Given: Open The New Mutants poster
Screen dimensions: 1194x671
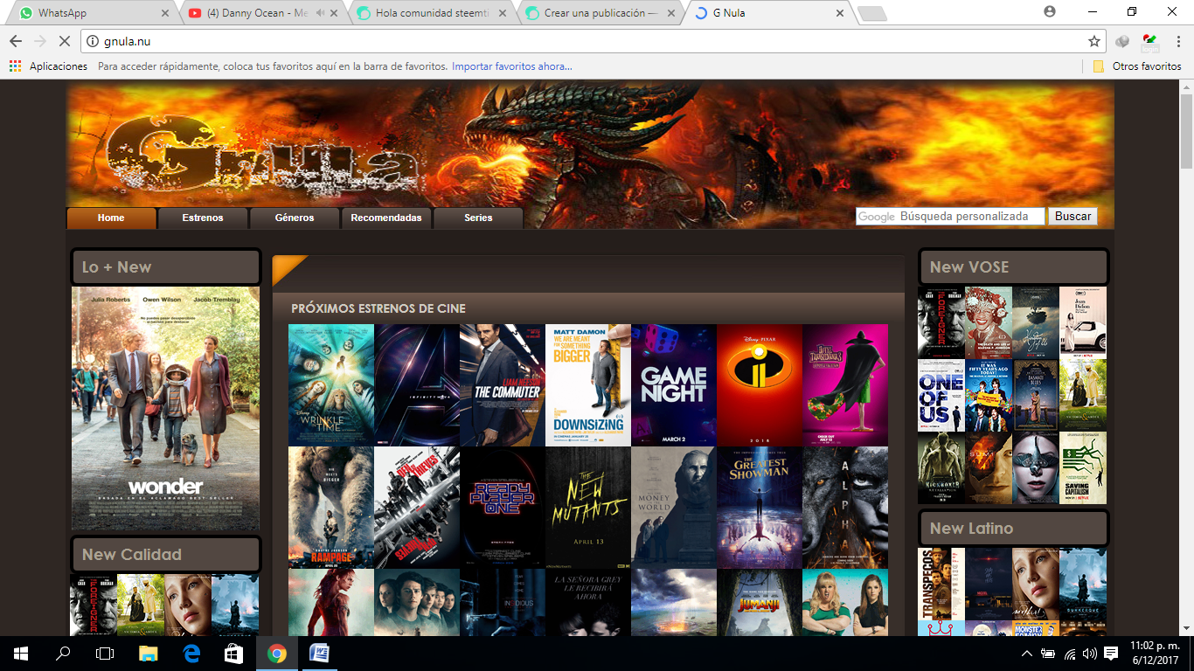Looking at the screenshot, I should [588, 508].
